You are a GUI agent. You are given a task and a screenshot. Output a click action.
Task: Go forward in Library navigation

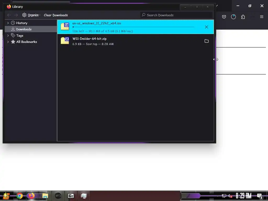pos(16,15)
